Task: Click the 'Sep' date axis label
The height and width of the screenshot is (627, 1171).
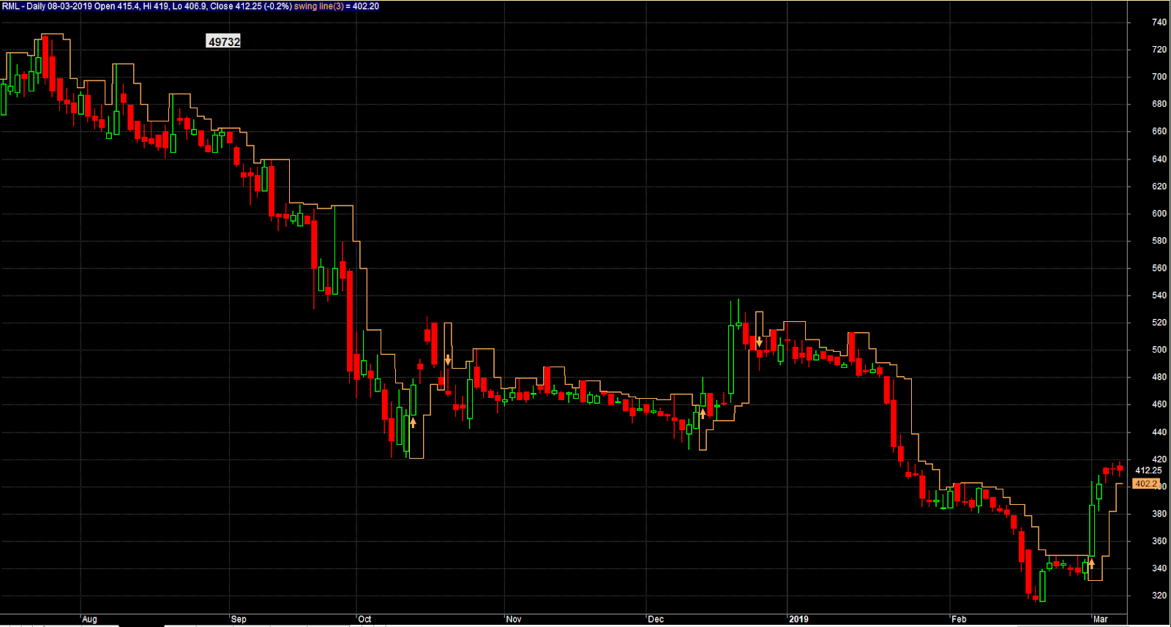Action: [x=239, y=619]
